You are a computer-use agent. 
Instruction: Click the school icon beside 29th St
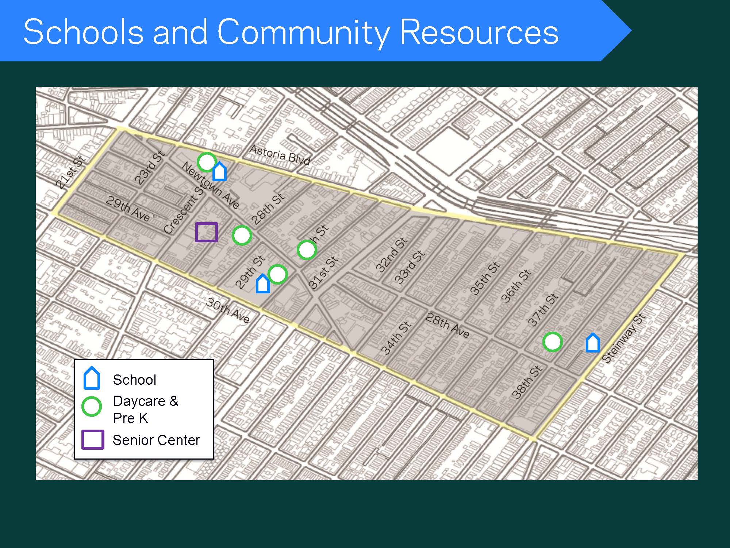[x=263, y=284]
